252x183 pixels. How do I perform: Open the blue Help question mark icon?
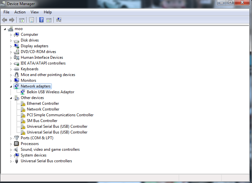pos(42,20)
